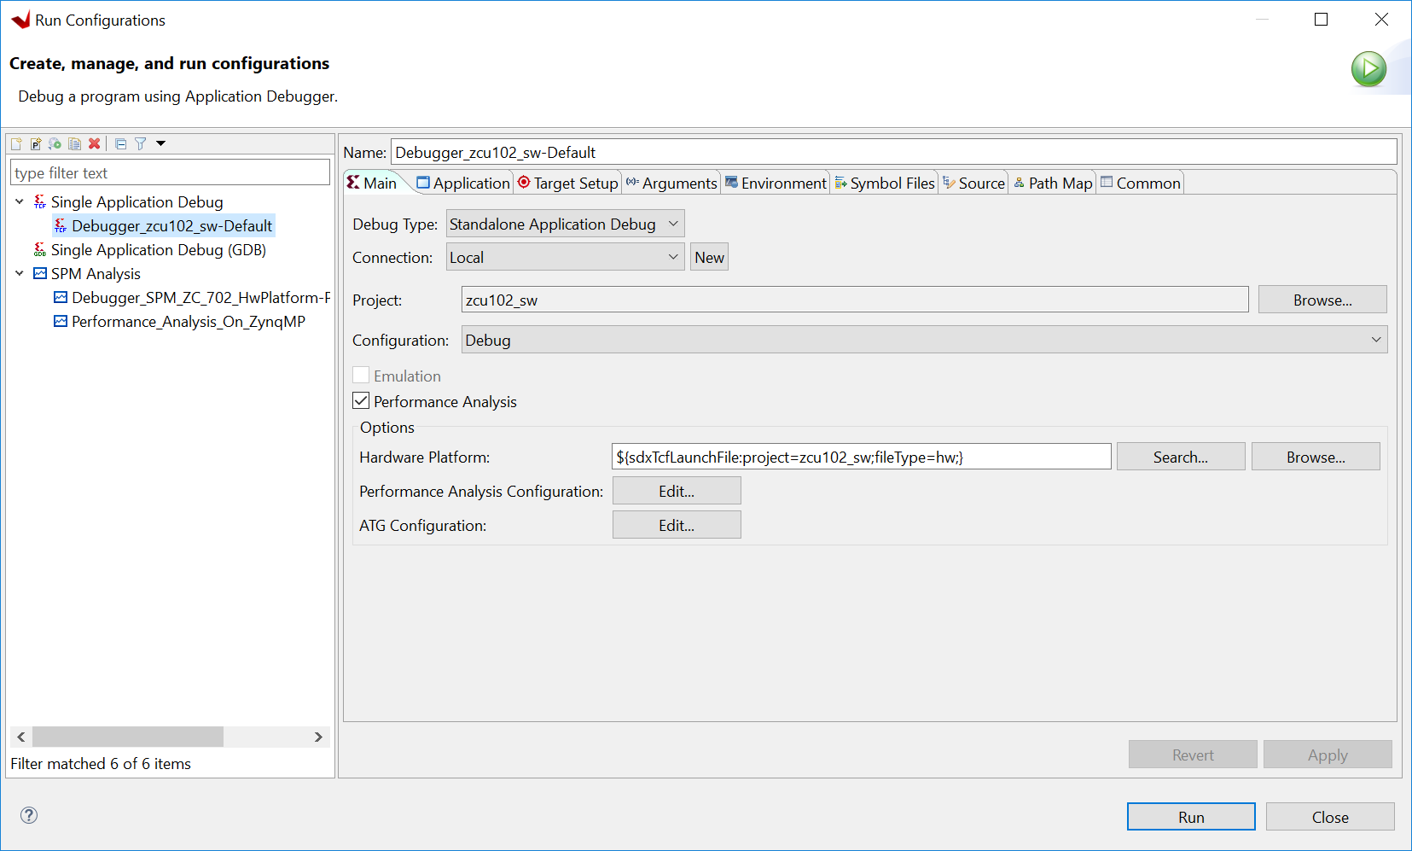This screenshot has width=1412, height=851.
Task: Click the New launch configuration icon
Action: [16, 144]
